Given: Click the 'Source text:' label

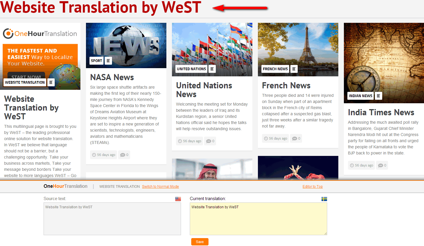Looking at the screenshot, I should (x=55, y=199).
